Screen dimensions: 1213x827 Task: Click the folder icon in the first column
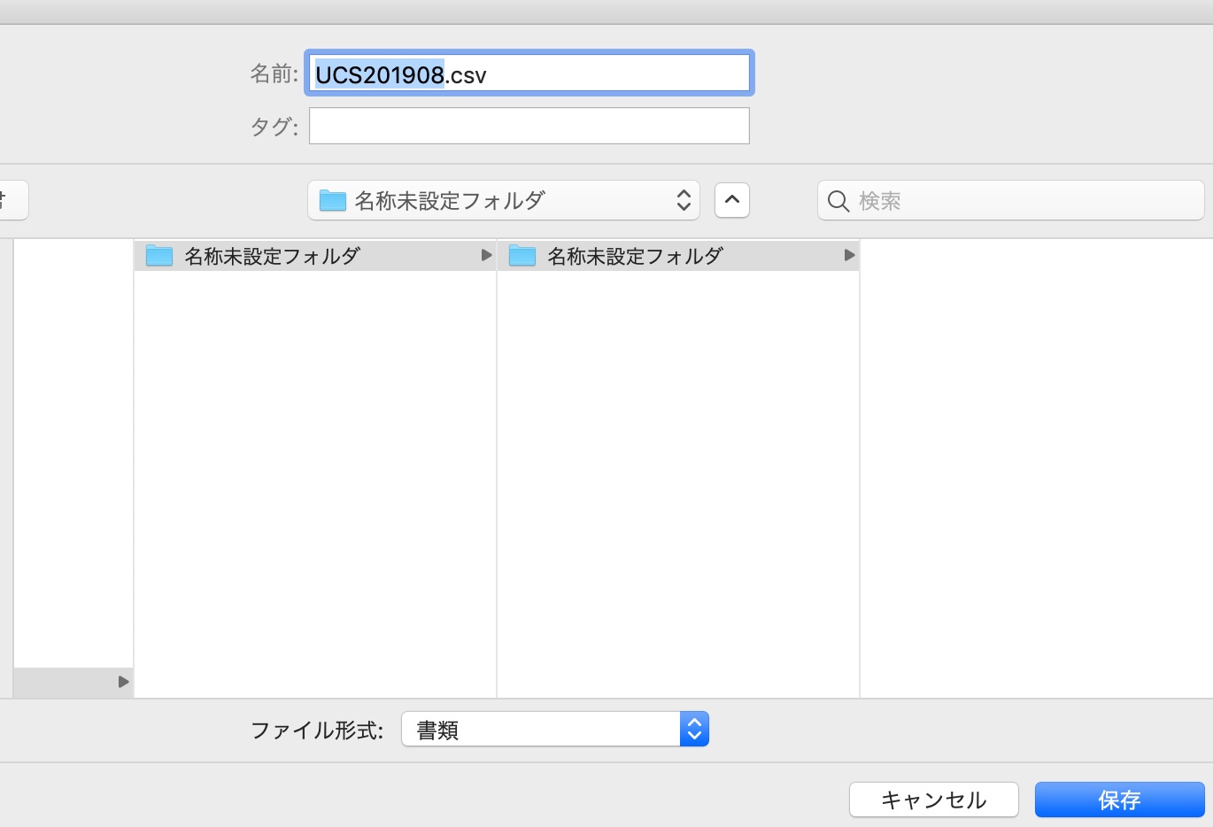[159, 256]
